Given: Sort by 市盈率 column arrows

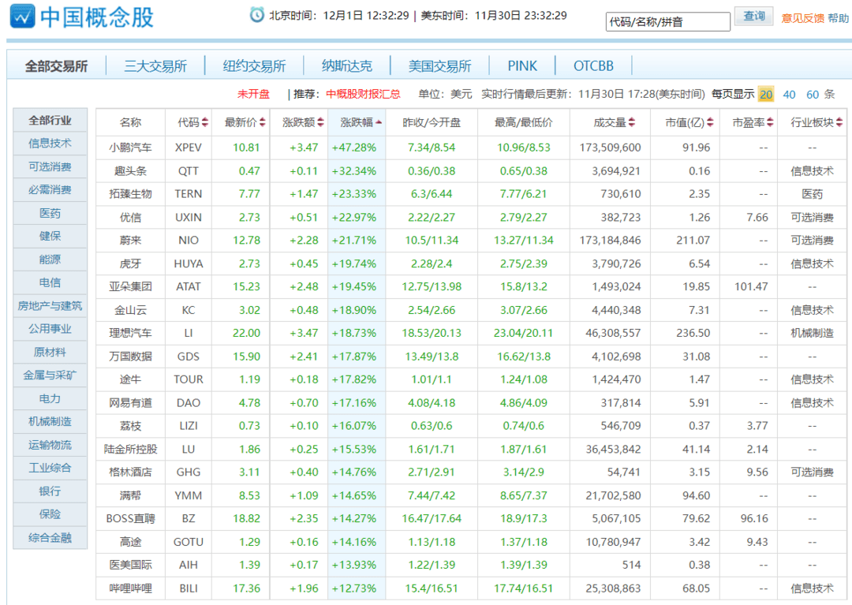Looking at the screenshot, I should [x=770, y=123].
